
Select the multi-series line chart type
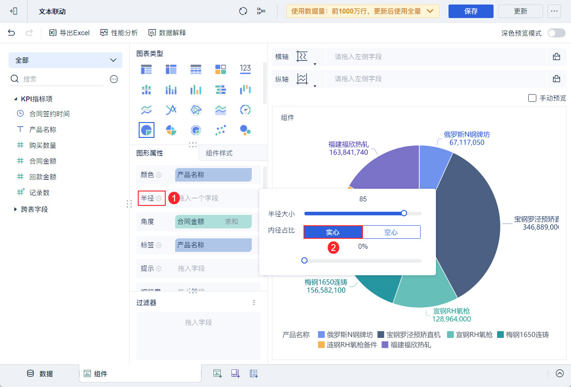coord(171,110)
